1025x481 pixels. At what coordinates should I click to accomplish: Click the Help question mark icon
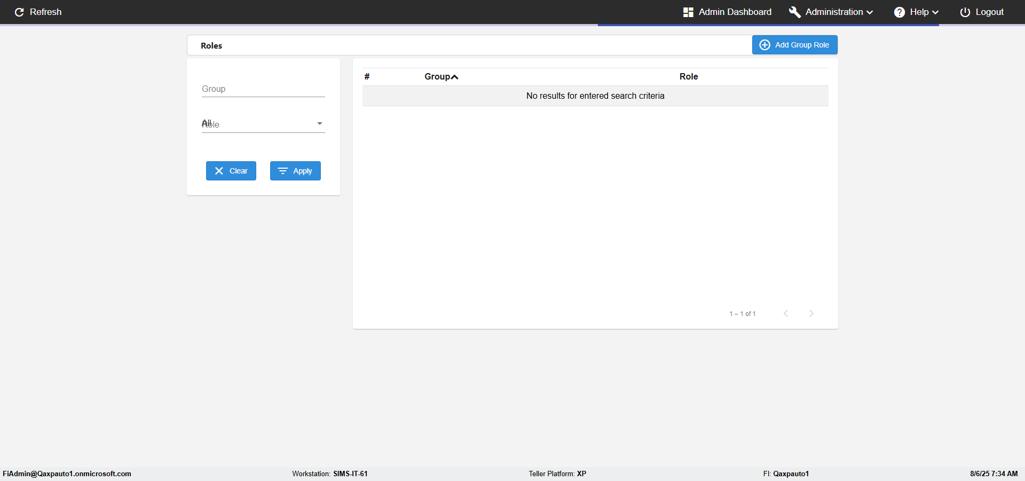(900, 12)
